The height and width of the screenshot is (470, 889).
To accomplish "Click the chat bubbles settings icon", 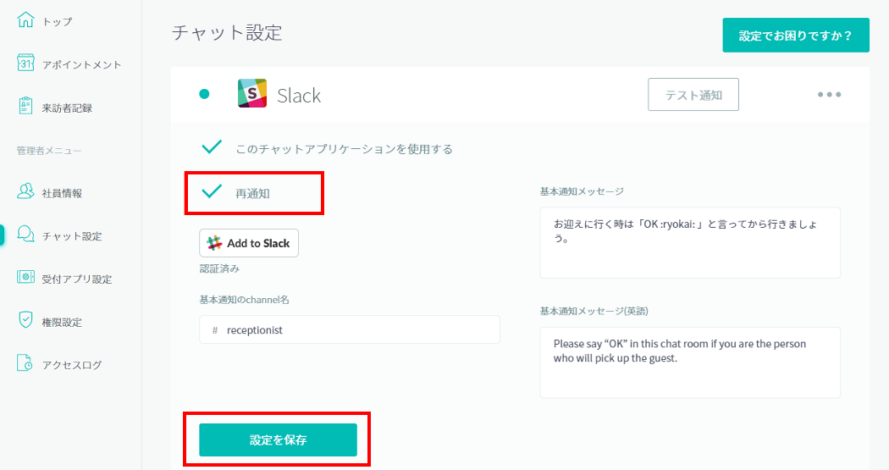I will 25,235.
